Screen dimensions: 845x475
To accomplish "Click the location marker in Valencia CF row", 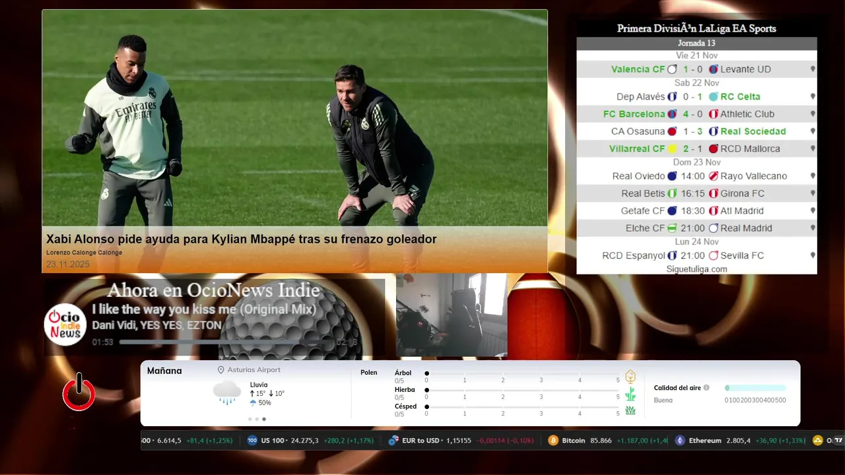I will (813, 69).
